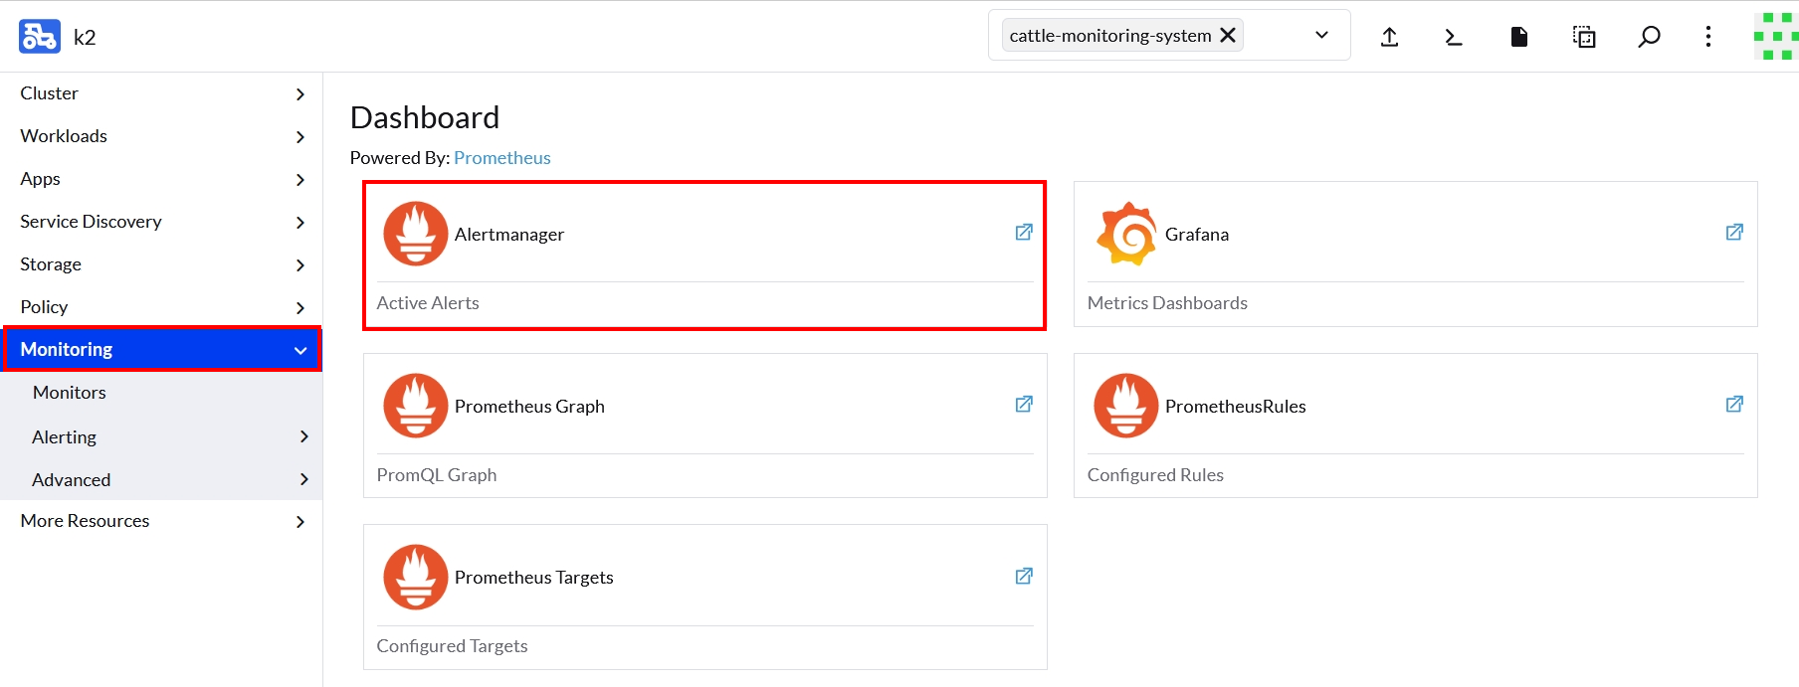Screen dimensions: 1799x687
Task: Copy KubeConfig to clipboard icon
Action: click(1584, 37)
